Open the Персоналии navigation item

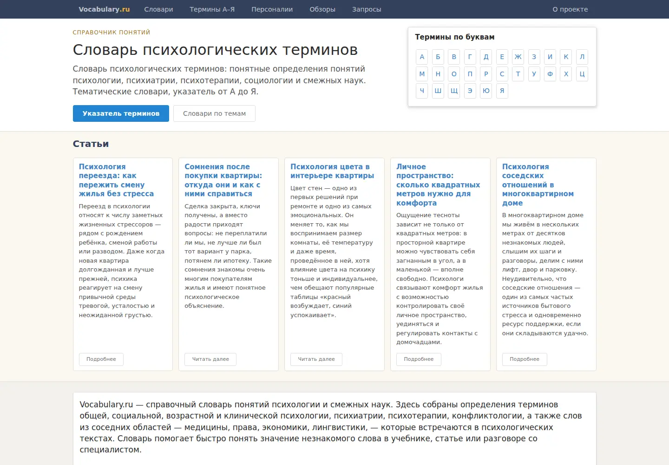(x=272, y=9)
